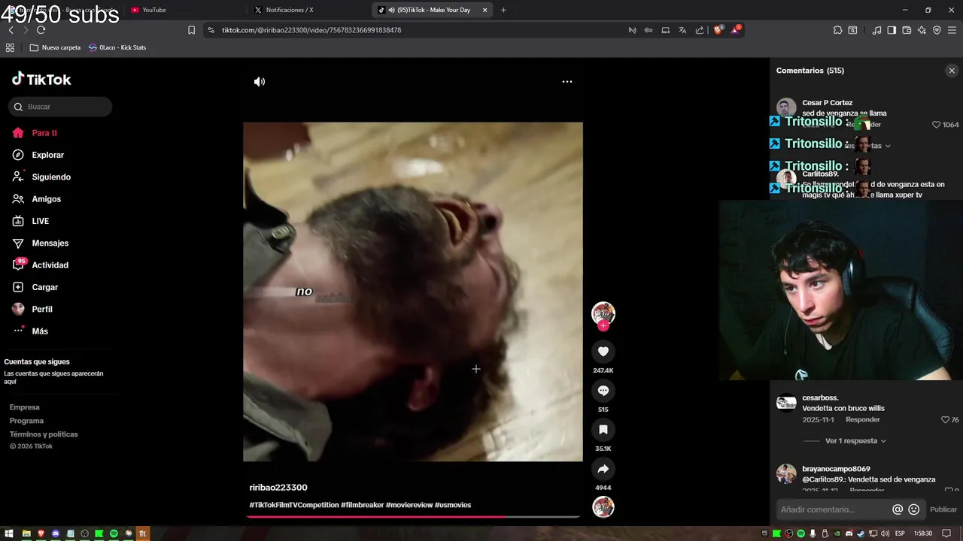Expand Ver 1 respuesta under cesarboss

(x=855, y=441)
